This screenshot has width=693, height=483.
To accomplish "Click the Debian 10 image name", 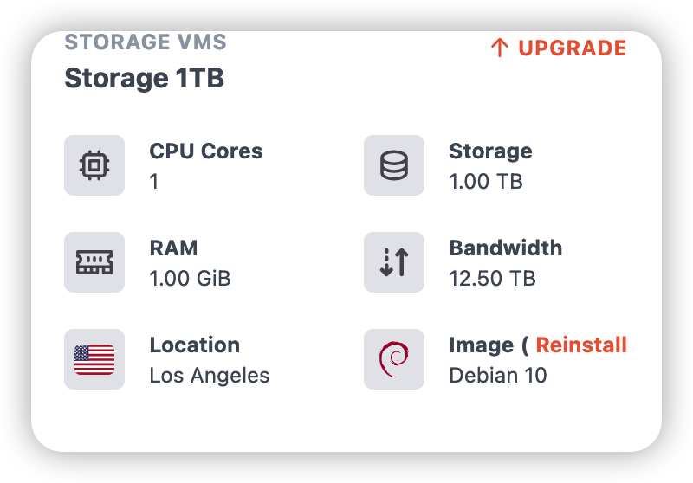I will pos(498,376).
